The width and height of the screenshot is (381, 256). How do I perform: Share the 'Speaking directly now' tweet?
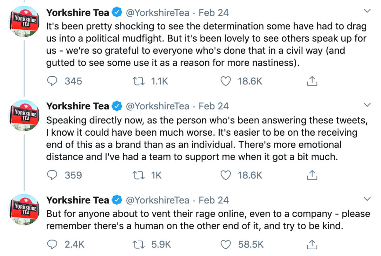pyautogui.click(x=312, y=175)
